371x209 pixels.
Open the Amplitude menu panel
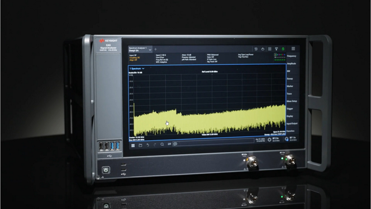click(292, 64)
